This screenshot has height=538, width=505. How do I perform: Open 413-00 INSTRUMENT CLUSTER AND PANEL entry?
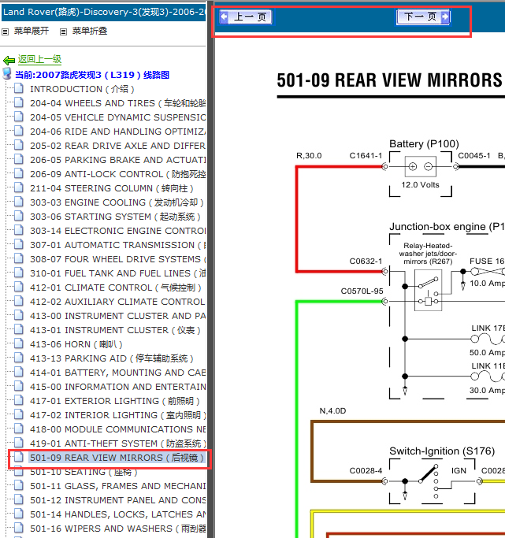tap(117, 316)
